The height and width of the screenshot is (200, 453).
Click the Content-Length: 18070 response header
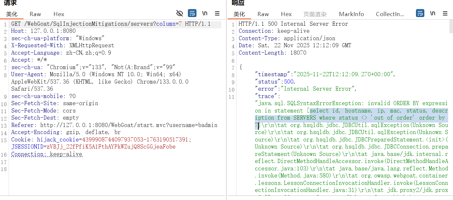point(273,53)
